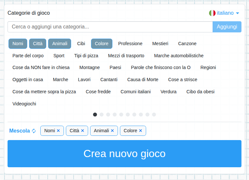Deselect the Città category chip
The width and height of the screenshot is (249, 180).
tap(38, 44)
